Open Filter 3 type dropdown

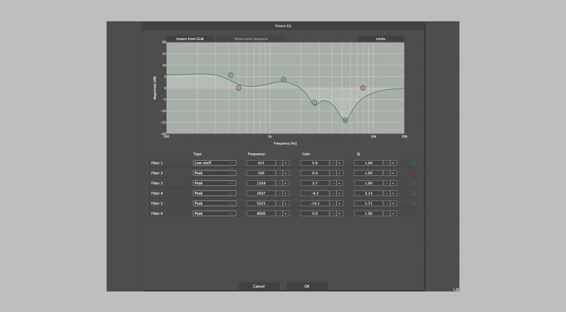pos(214,183)
